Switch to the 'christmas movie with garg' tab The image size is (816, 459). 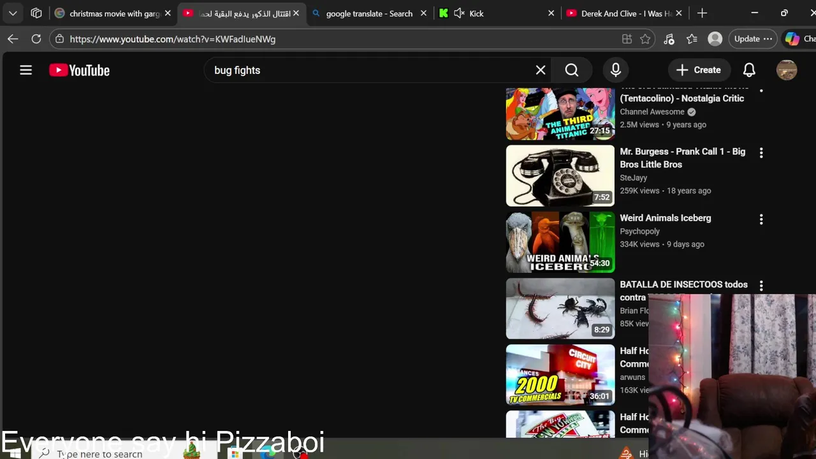coord(113,13)
